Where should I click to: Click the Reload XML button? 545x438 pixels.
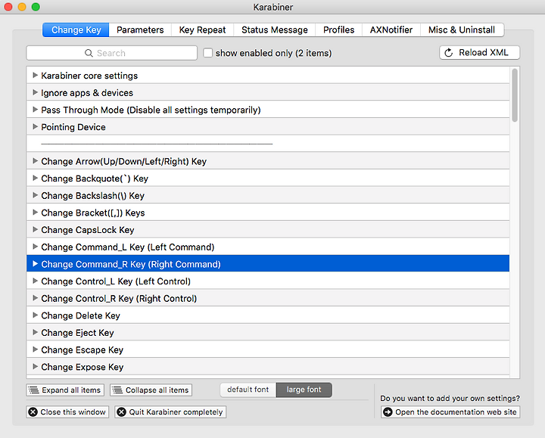[480, 53]
